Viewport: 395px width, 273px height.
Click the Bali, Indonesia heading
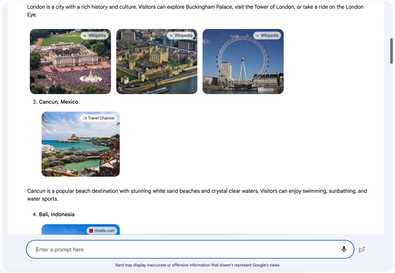(x=57, y=214)
